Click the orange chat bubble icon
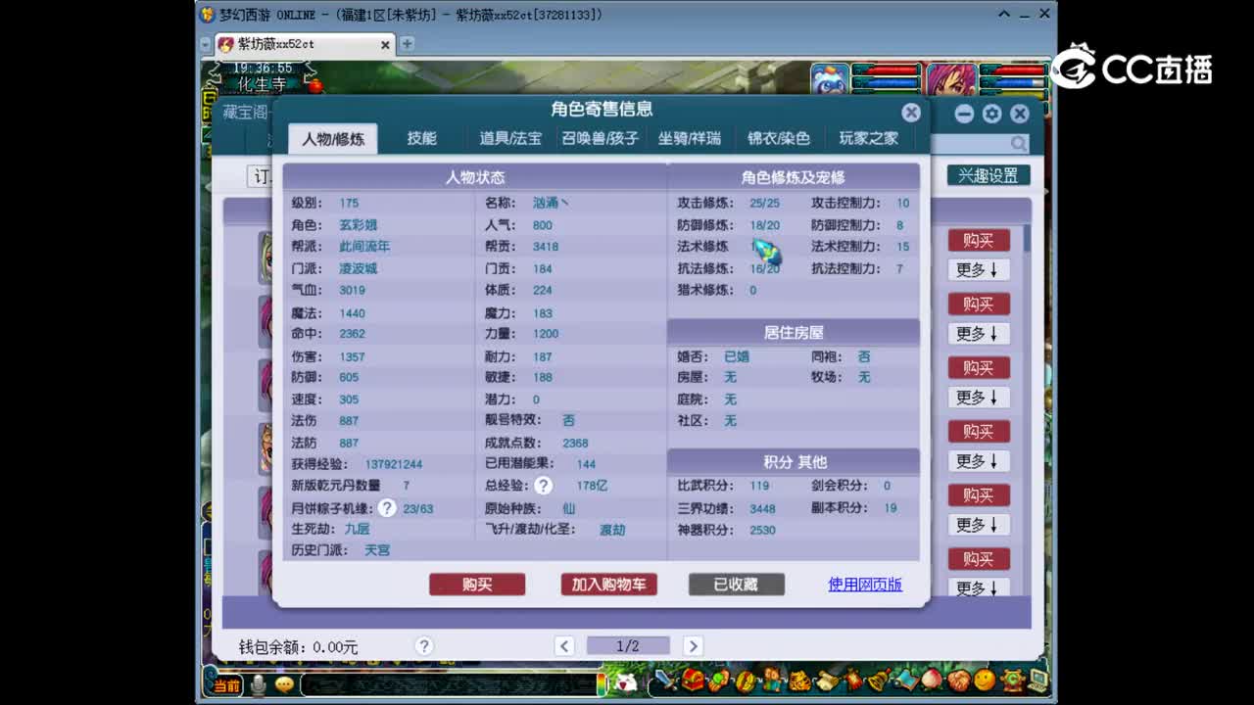Screen dimensions: 1254x705 pyautogui.click(x=284, y=684)
